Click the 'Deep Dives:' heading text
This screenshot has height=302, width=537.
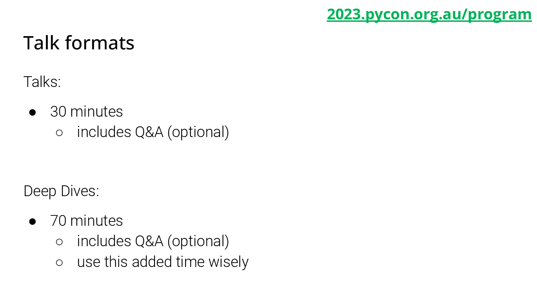61,191
